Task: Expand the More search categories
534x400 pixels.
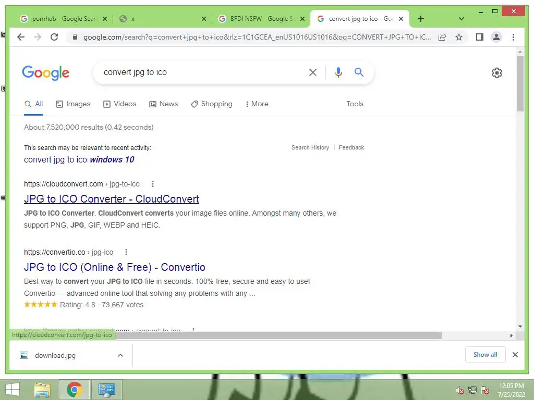Action: (x=257, y=104)
